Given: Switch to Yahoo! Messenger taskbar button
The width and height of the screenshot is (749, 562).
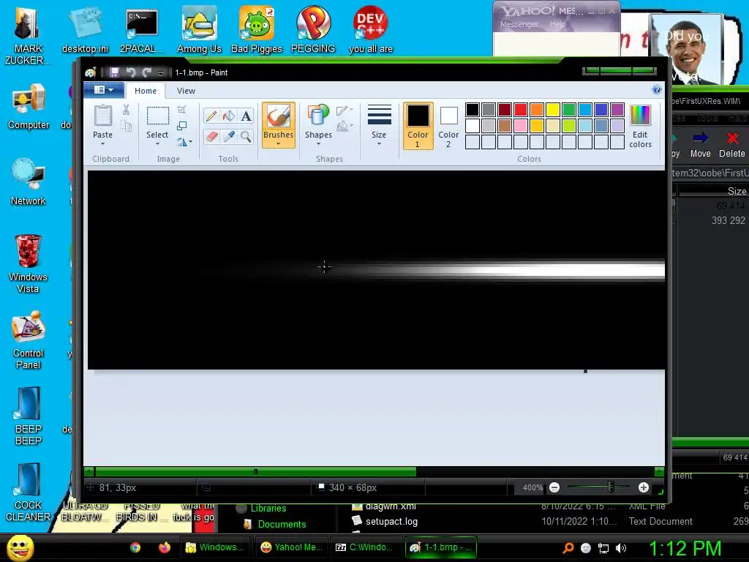Looking at the screenshot, I should (x=292, y=547).
